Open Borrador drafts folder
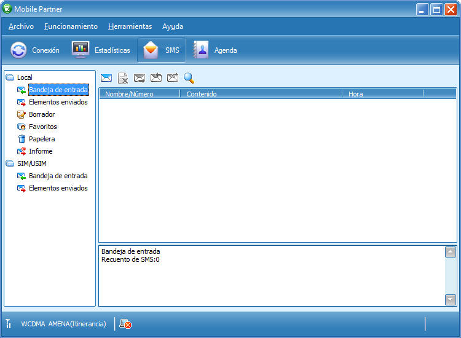The image size is (461, 338). [41, 114]
